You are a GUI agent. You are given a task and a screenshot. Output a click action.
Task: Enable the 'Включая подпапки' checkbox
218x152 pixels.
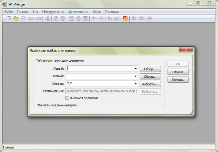click(67, 98)
